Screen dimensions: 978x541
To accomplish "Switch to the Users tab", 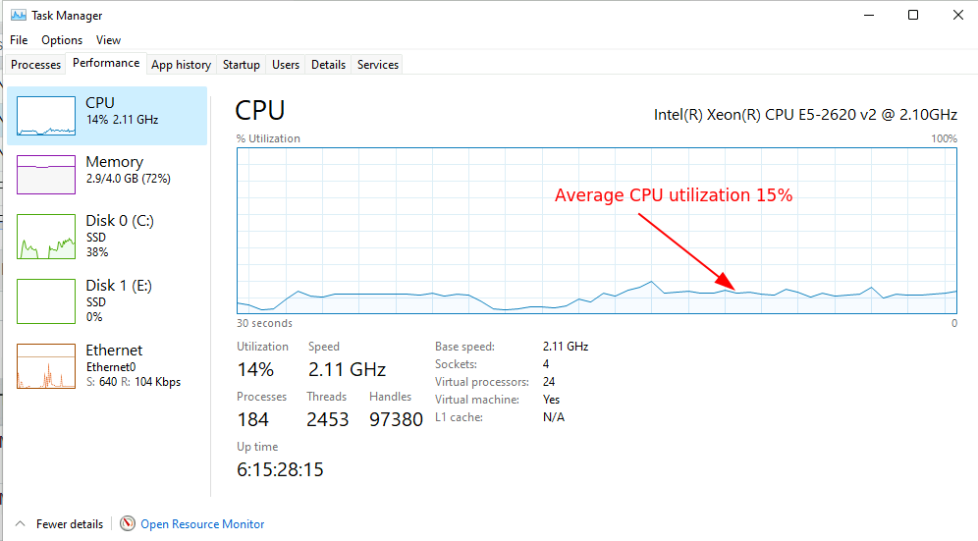I will click(x=286, y=65).
